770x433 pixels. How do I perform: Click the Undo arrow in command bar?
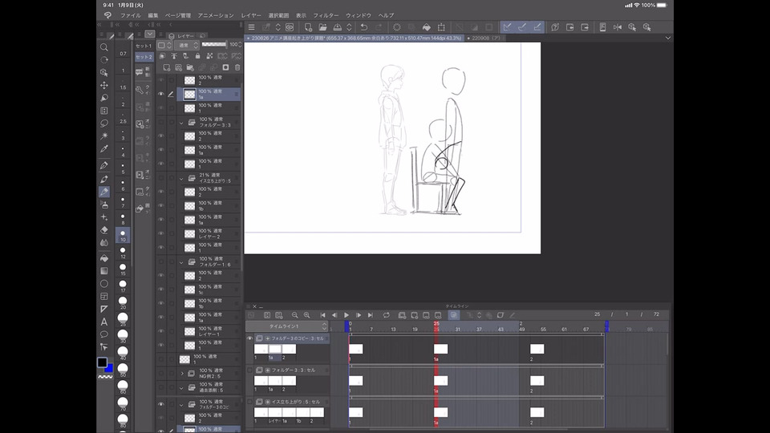point(365,27)
